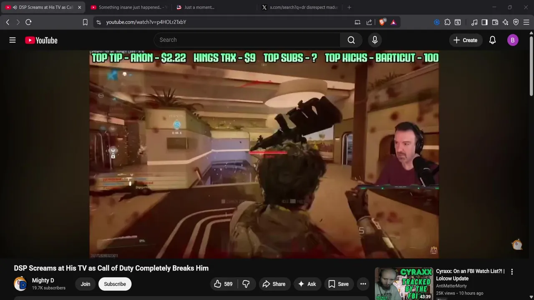Dislike the video with thumbs down
Screen dimensions: 534x300
(246, 284)
